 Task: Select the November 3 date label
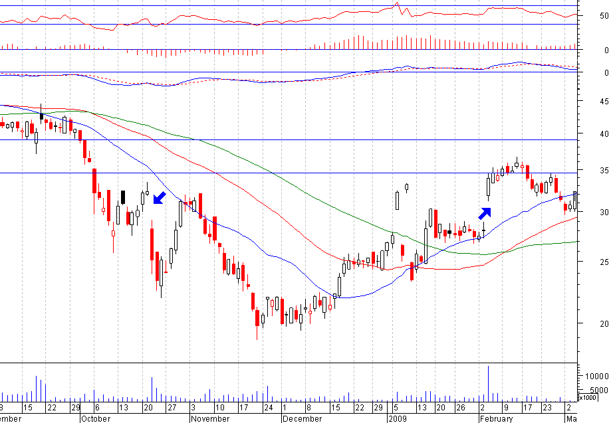click(193, 408)
